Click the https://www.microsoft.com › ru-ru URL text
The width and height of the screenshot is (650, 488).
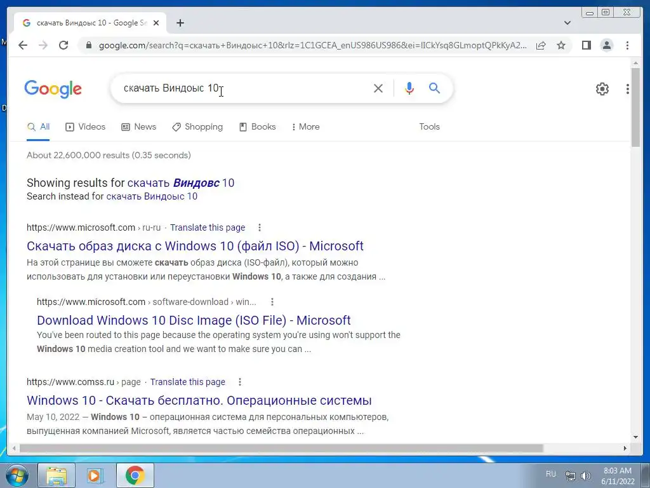[x=94, y=228]
